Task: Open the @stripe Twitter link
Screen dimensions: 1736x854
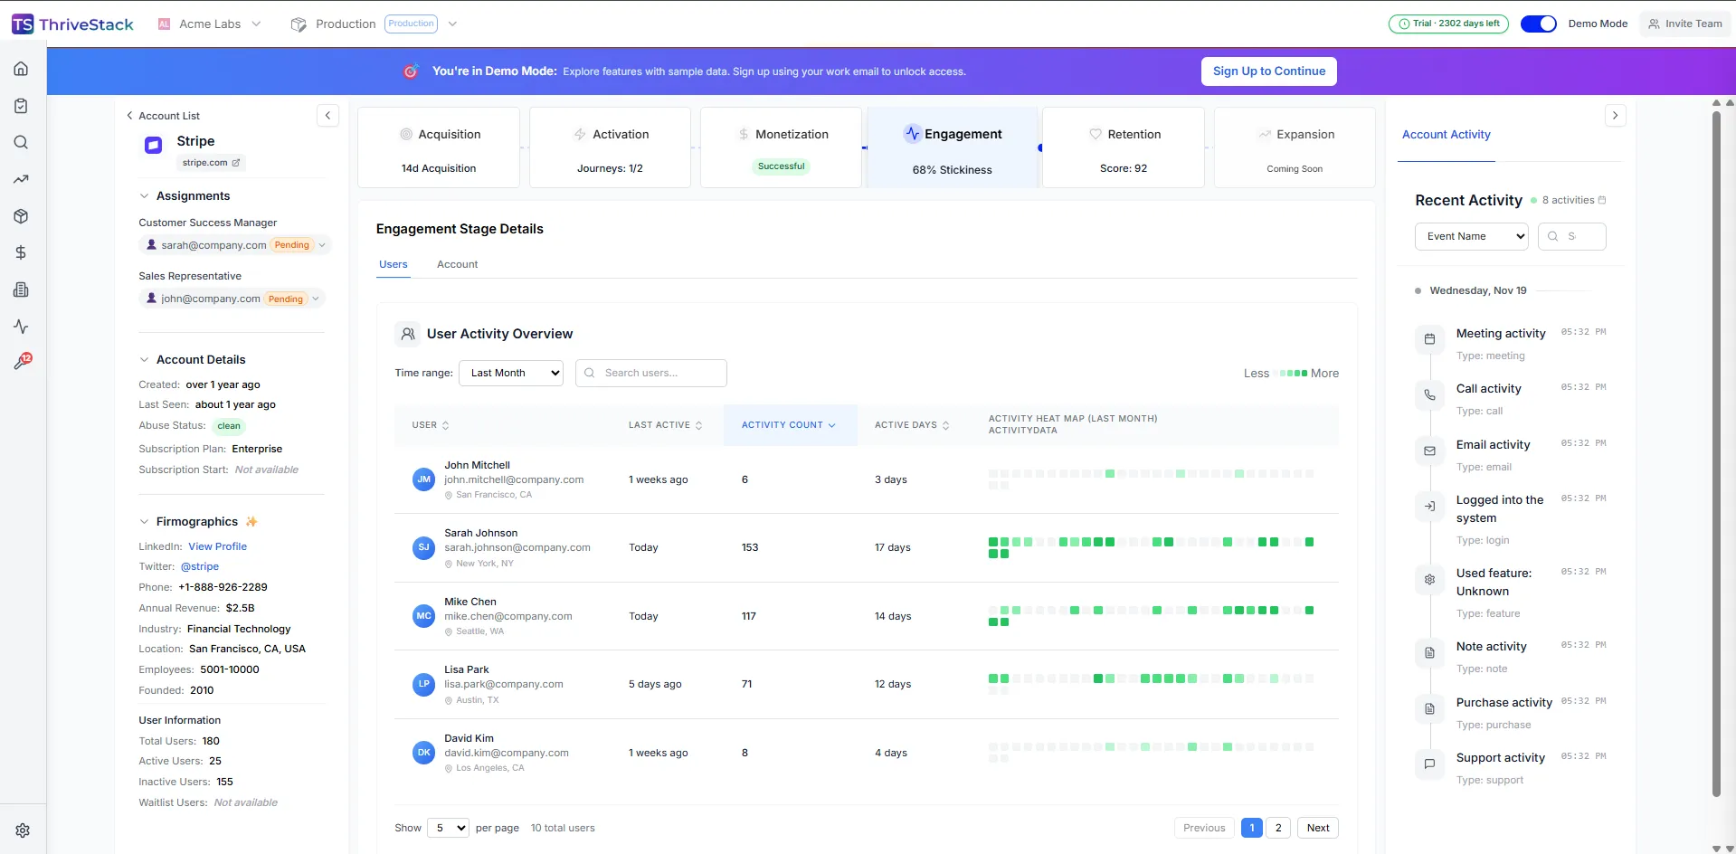Action: [x=200, y=566]
